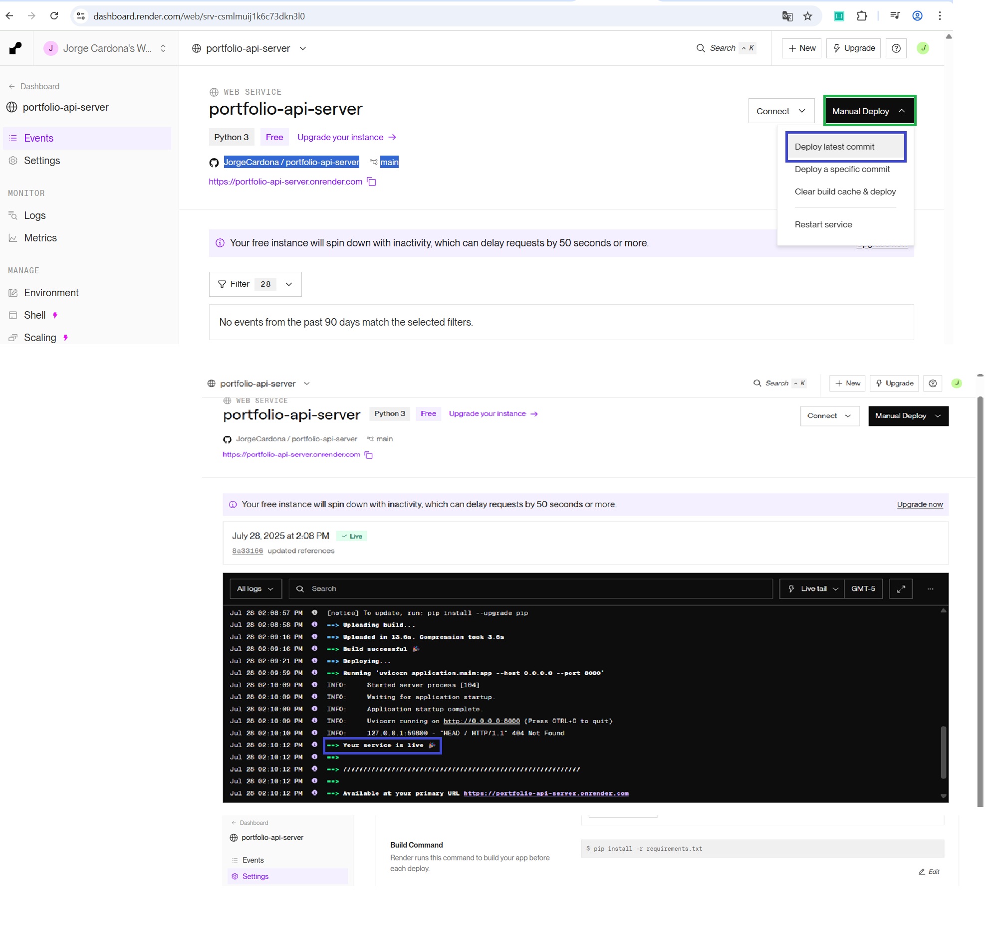Choose Clear build cache & deploy
This screenshot has width=994, height=947.
click(845, 192)
